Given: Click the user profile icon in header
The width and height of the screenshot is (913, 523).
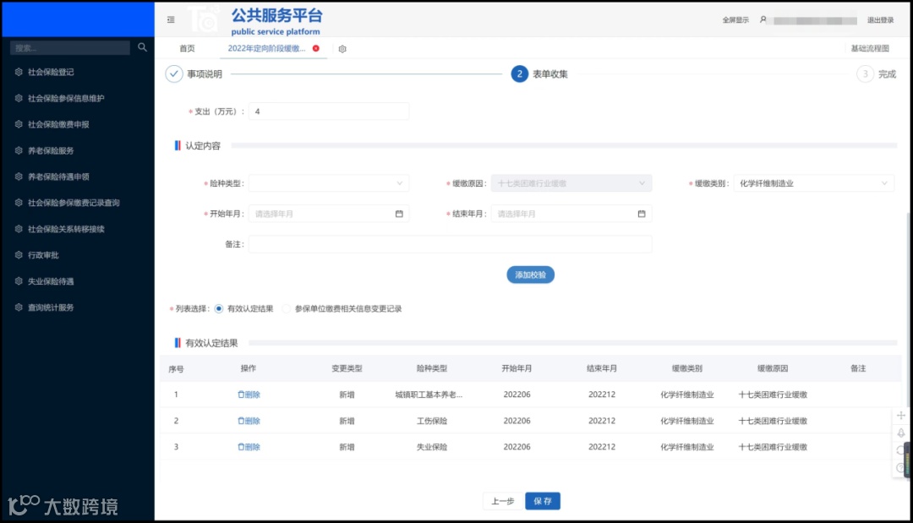Looking at the screenshot, I should click(x=763, y=19).
